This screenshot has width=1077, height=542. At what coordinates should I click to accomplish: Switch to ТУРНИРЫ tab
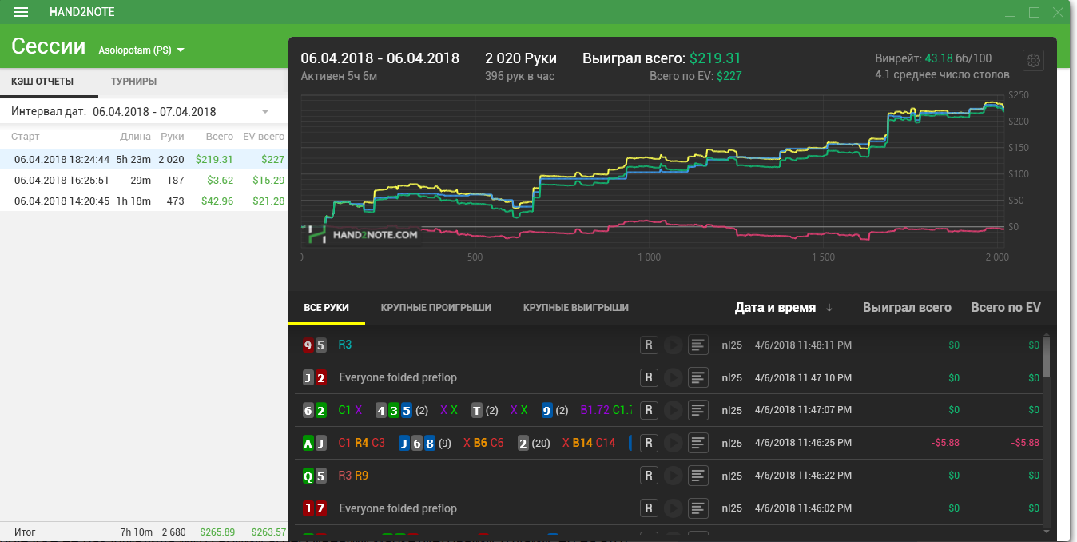coord(133,82)
